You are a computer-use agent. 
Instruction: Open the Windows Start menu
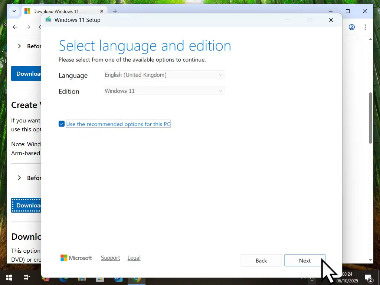9,278
